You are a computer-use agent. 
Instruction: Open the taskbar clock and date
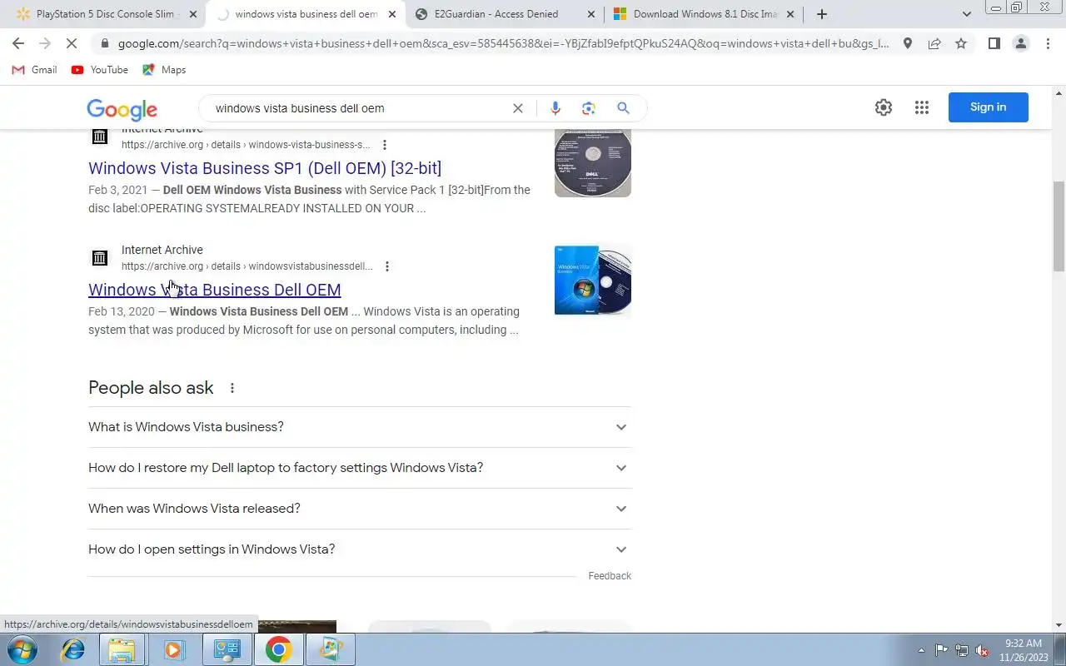(x=1024, y=650)
